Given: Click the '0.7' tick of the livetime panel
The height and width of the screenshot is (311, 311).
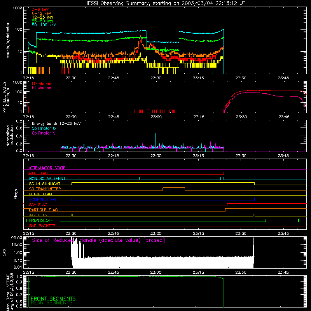Looking at the screenshot, I should coord(19,295).
